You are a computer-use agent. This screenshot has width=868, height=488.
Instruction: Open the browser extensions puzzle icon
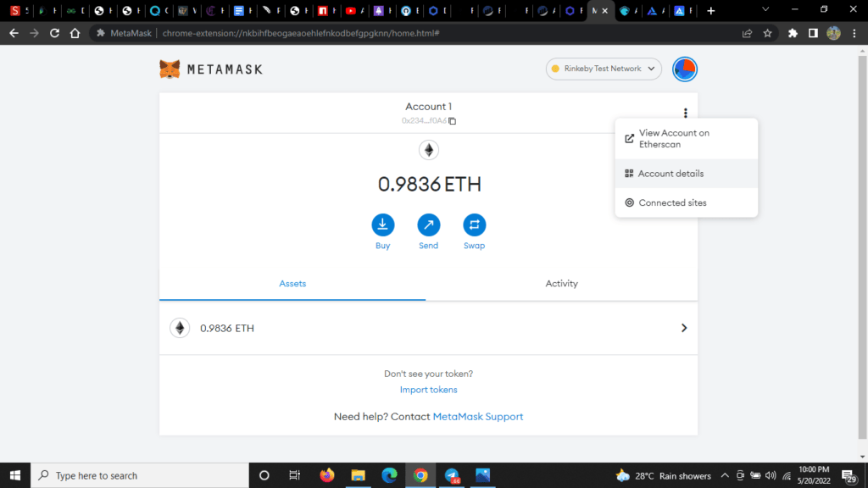click(x=793, y=33)
